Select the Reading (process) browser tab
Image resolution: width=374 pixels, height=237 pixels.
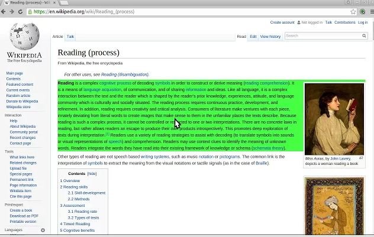click(x=30, y=2)
